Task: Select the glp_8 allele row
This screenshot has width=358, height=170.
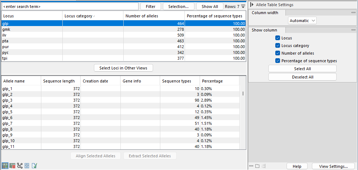Action: pyautogui.click(x=120, y=129)
